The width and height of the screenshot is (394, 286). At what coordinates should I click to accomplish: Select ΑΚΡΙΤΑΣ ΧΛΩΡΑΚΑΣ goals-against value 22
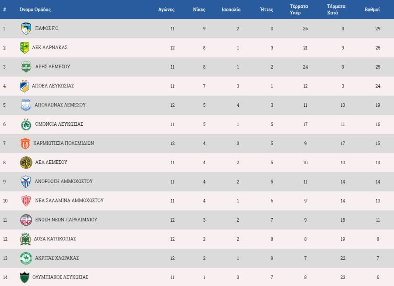point(343,258)
